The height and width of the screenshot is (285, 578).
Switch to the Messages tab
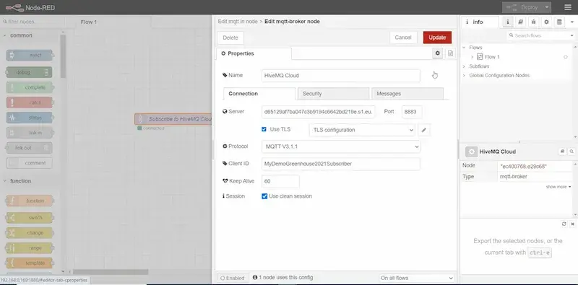tap(407, 94)
